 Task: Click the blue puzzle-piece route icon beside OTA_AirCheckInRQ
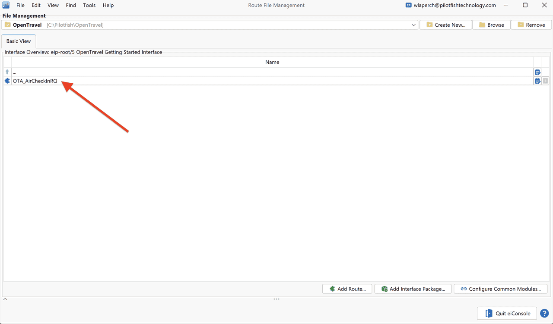coord(7,81)
